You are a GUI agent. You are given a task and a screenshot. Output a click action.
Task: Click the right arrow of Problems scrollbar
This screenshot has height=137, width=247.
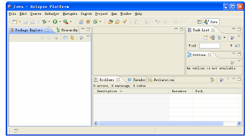tap(239, 123)
